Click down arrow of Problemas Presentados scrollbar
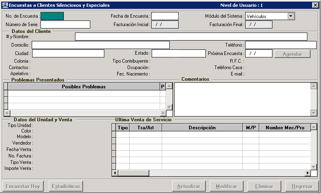This screenshot has height=194, width=321. click(x=169, y=107)
